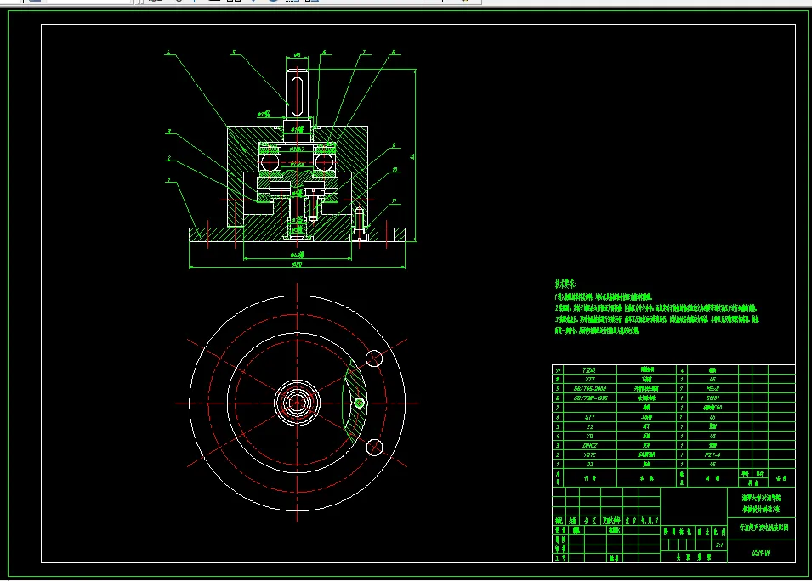Click leader label '8' at top right
This screenshot has height=581, width=812.
tap(394, 53)
